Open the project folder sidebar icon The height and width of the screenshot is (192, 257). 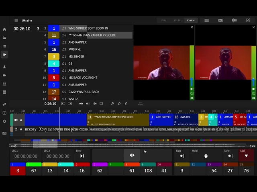4,38
